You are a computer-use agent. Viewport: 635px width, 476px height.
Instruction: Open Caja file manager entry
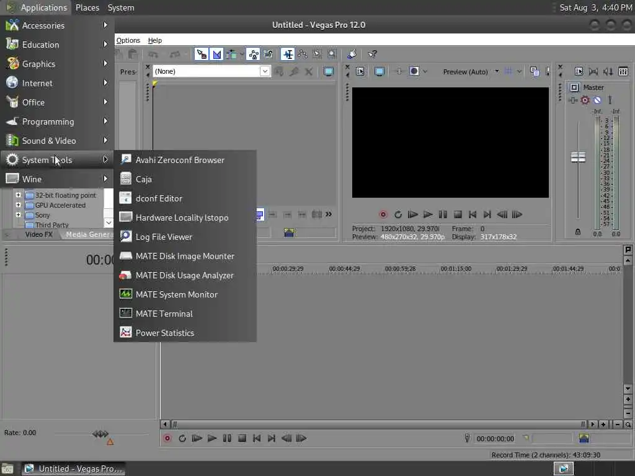(185, 179)
